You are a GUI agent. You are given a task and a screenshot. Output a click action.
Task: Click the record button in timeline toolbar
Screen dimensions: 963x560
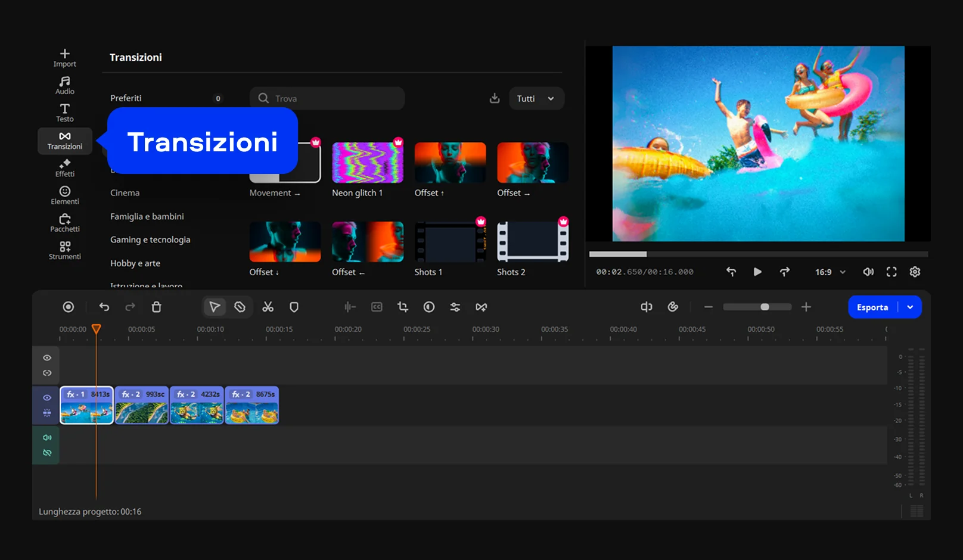69,307
